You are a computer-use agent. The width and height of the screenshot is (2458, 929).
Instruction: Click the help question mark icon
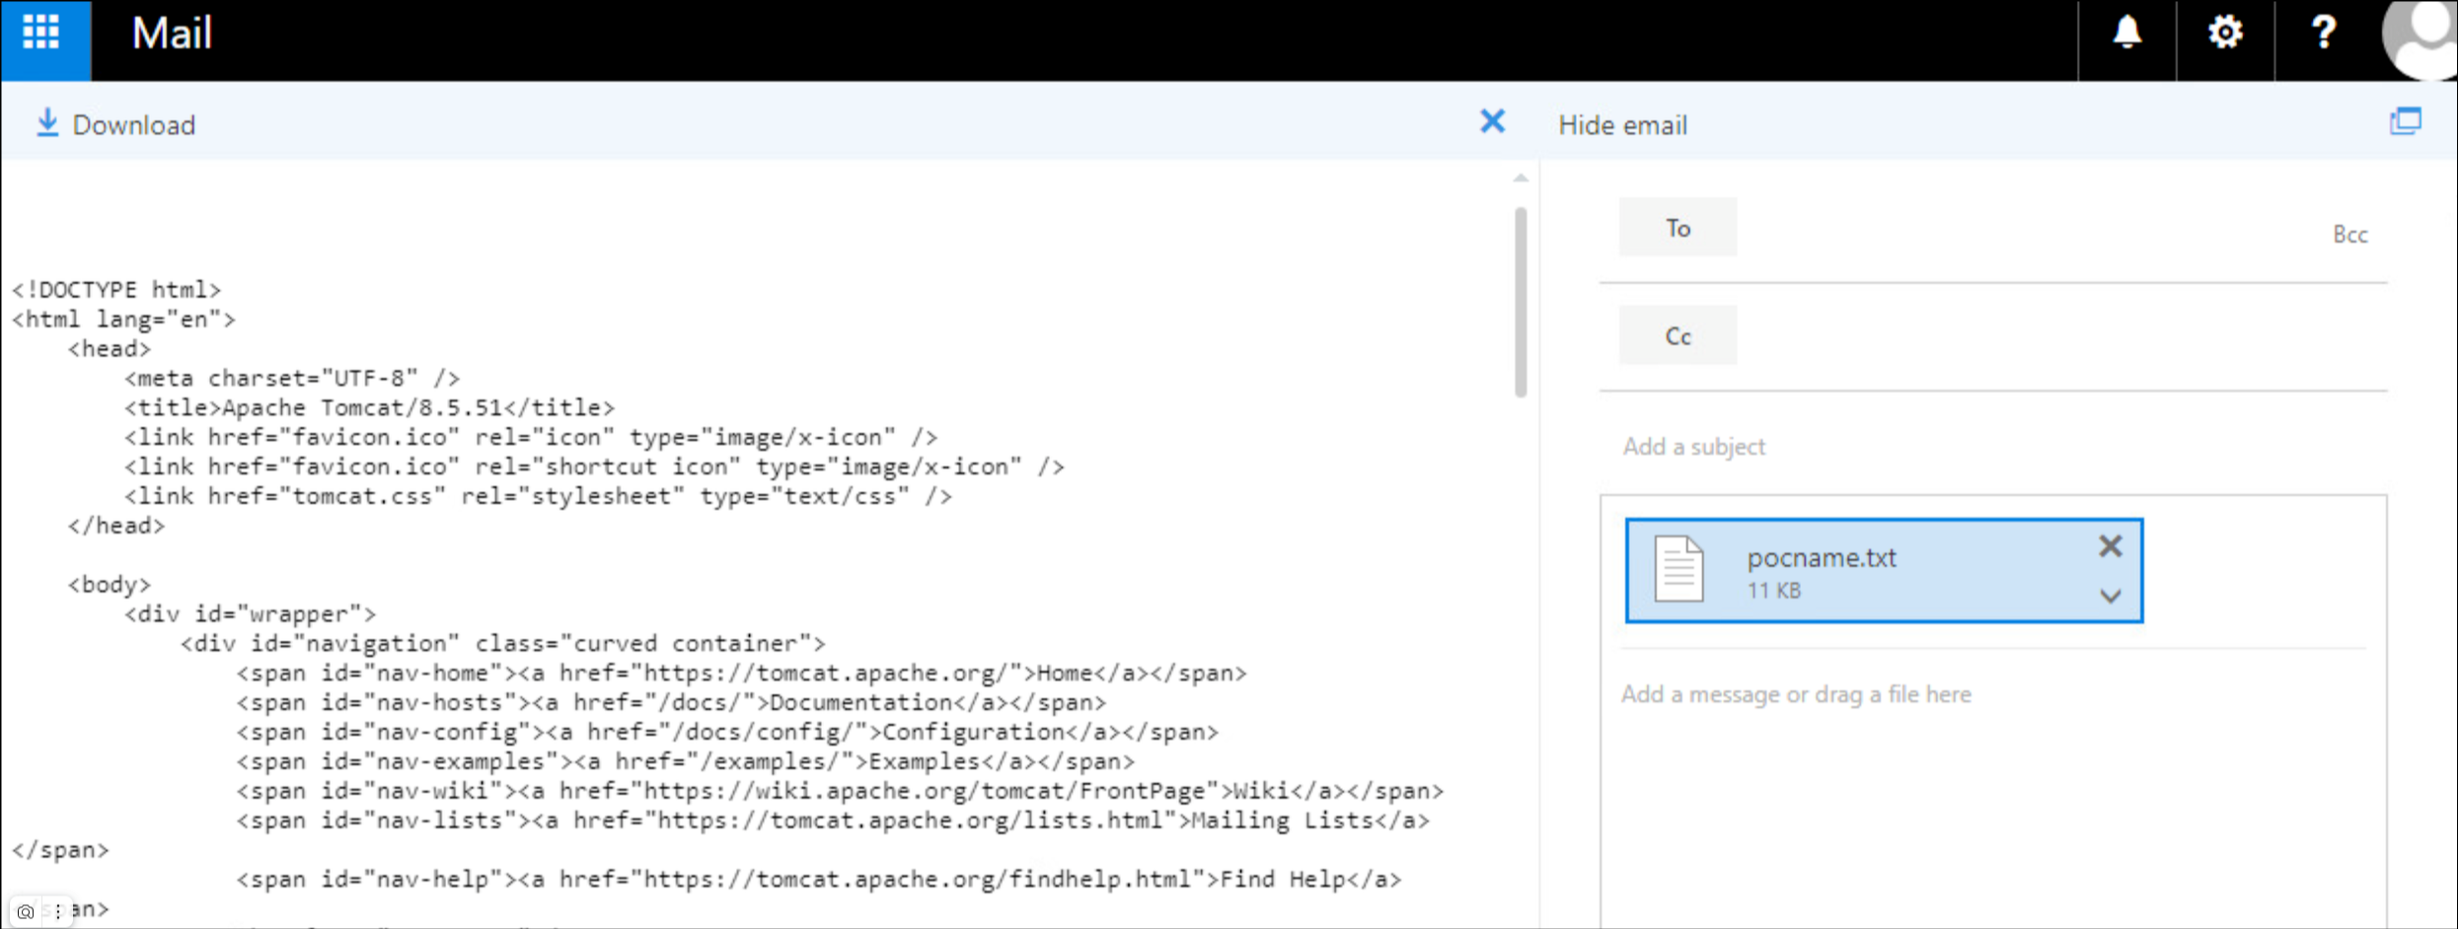click(2323, 35)
